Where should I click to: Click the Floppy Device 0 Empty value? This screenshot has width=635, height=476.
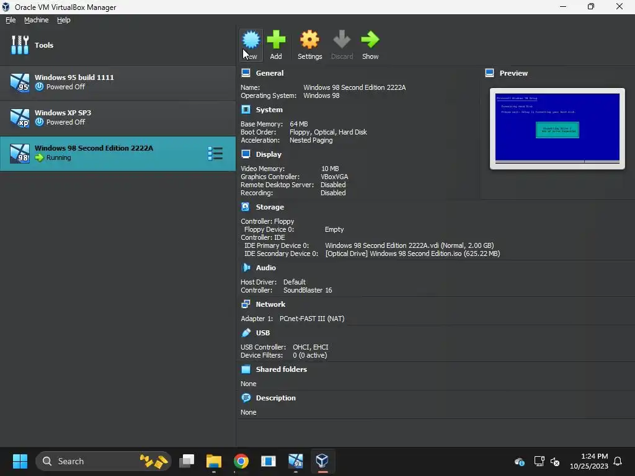[334, 229]
